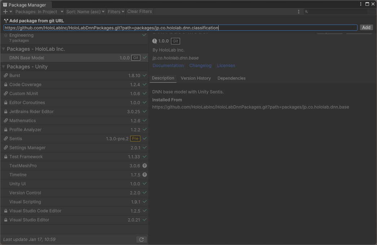Open toolbar more options kebab menu
This screenshot has width=377, height=245.
pyautogui.click(x=299, y=12)
